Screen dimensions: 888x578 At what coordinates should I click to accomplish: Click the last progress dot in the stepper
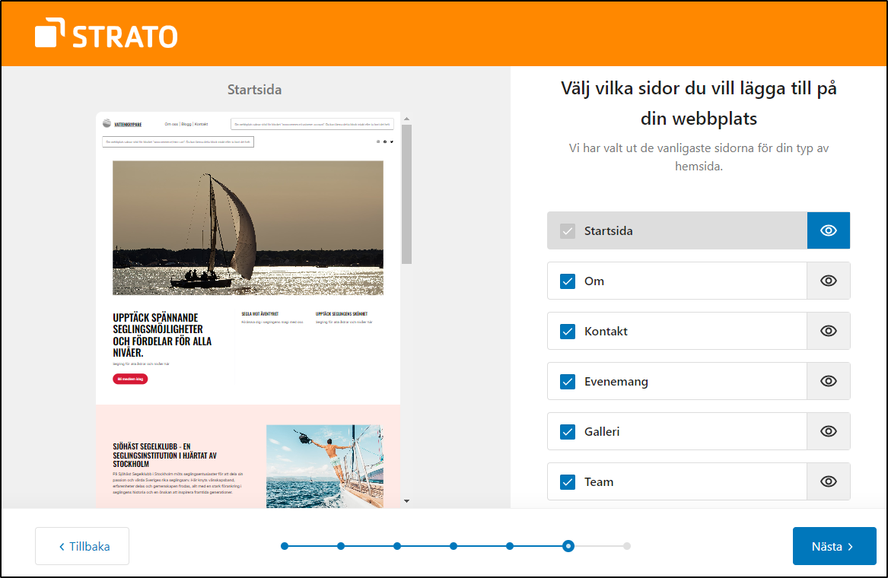626,545
